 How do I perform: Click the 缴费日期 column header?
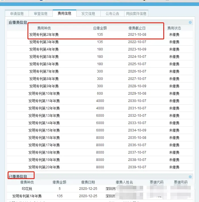click(x=88, y=182)
